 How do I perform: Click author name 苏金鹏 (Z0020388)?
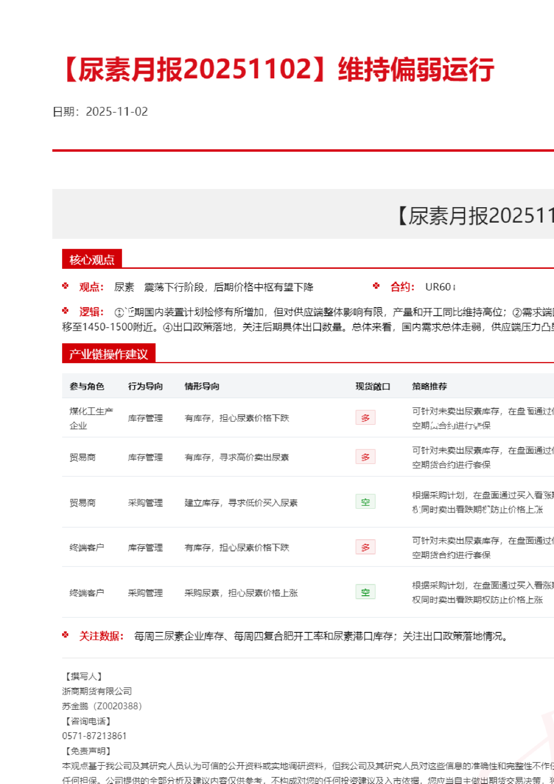(x=102, y=706)
